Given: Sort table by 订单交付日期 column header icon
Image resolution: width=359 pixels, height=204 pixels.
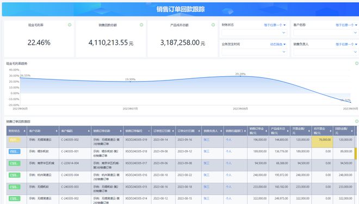Looking at the screenshot, I should click(x=199, y=131).
